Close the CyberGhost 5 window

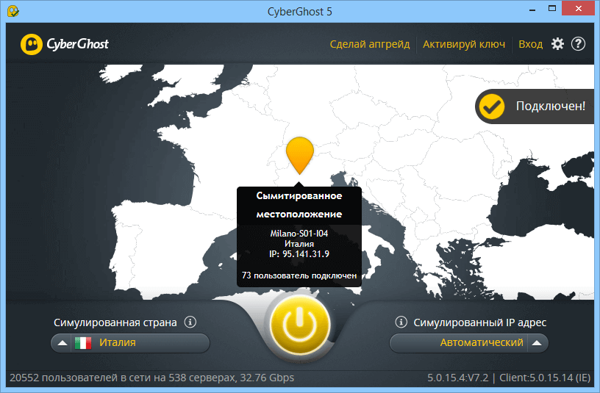point(578,9)
